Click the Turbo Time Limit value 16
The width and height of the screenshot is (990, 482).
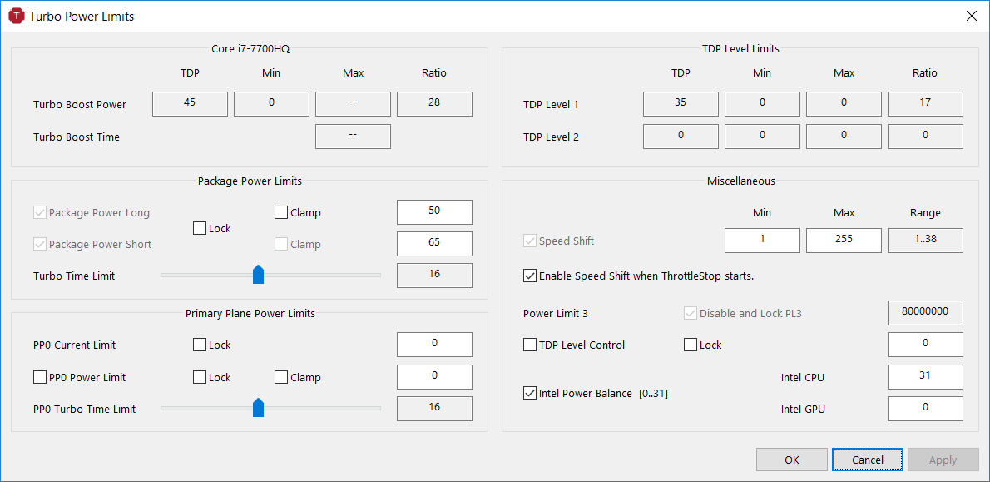[434, 275]
